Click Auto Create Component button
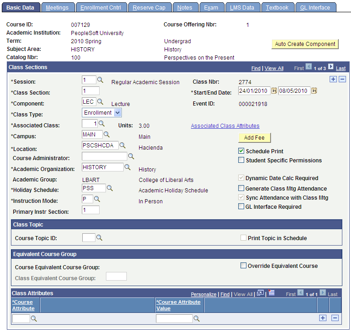 point(305,44)
